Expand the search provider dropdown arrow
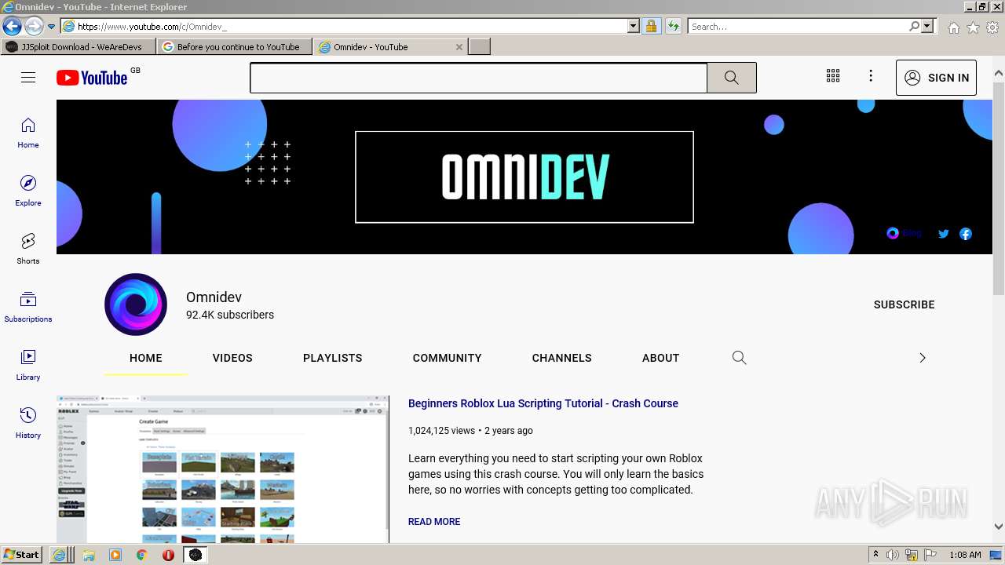The height and width of the screenshot is (565, 1005). click(x=927, y=26)
